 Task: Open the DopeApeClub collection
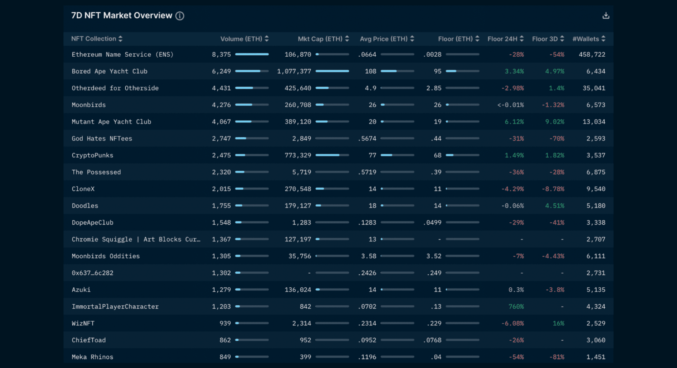[x=92, y=222]
